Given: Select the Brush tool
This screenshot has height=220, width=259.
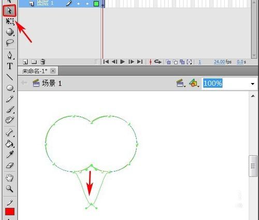Looking at the screenshot, I should [10, 109].
